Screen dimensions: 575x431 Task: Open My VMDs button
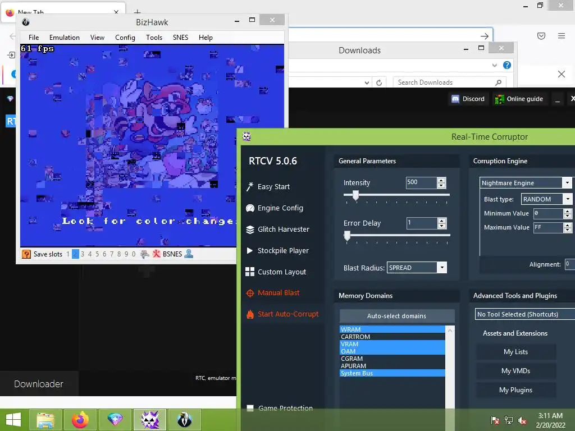(x=515, y=371)
